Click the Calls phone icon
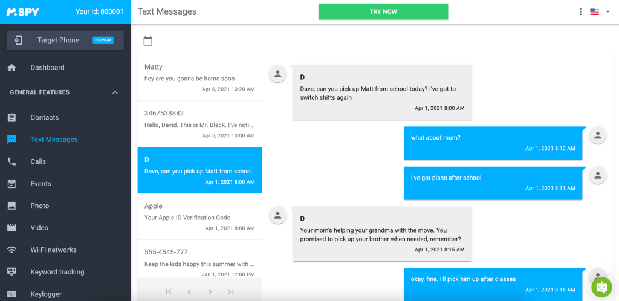The width and height of the screenshot is (619, 301). click(11, 161)
